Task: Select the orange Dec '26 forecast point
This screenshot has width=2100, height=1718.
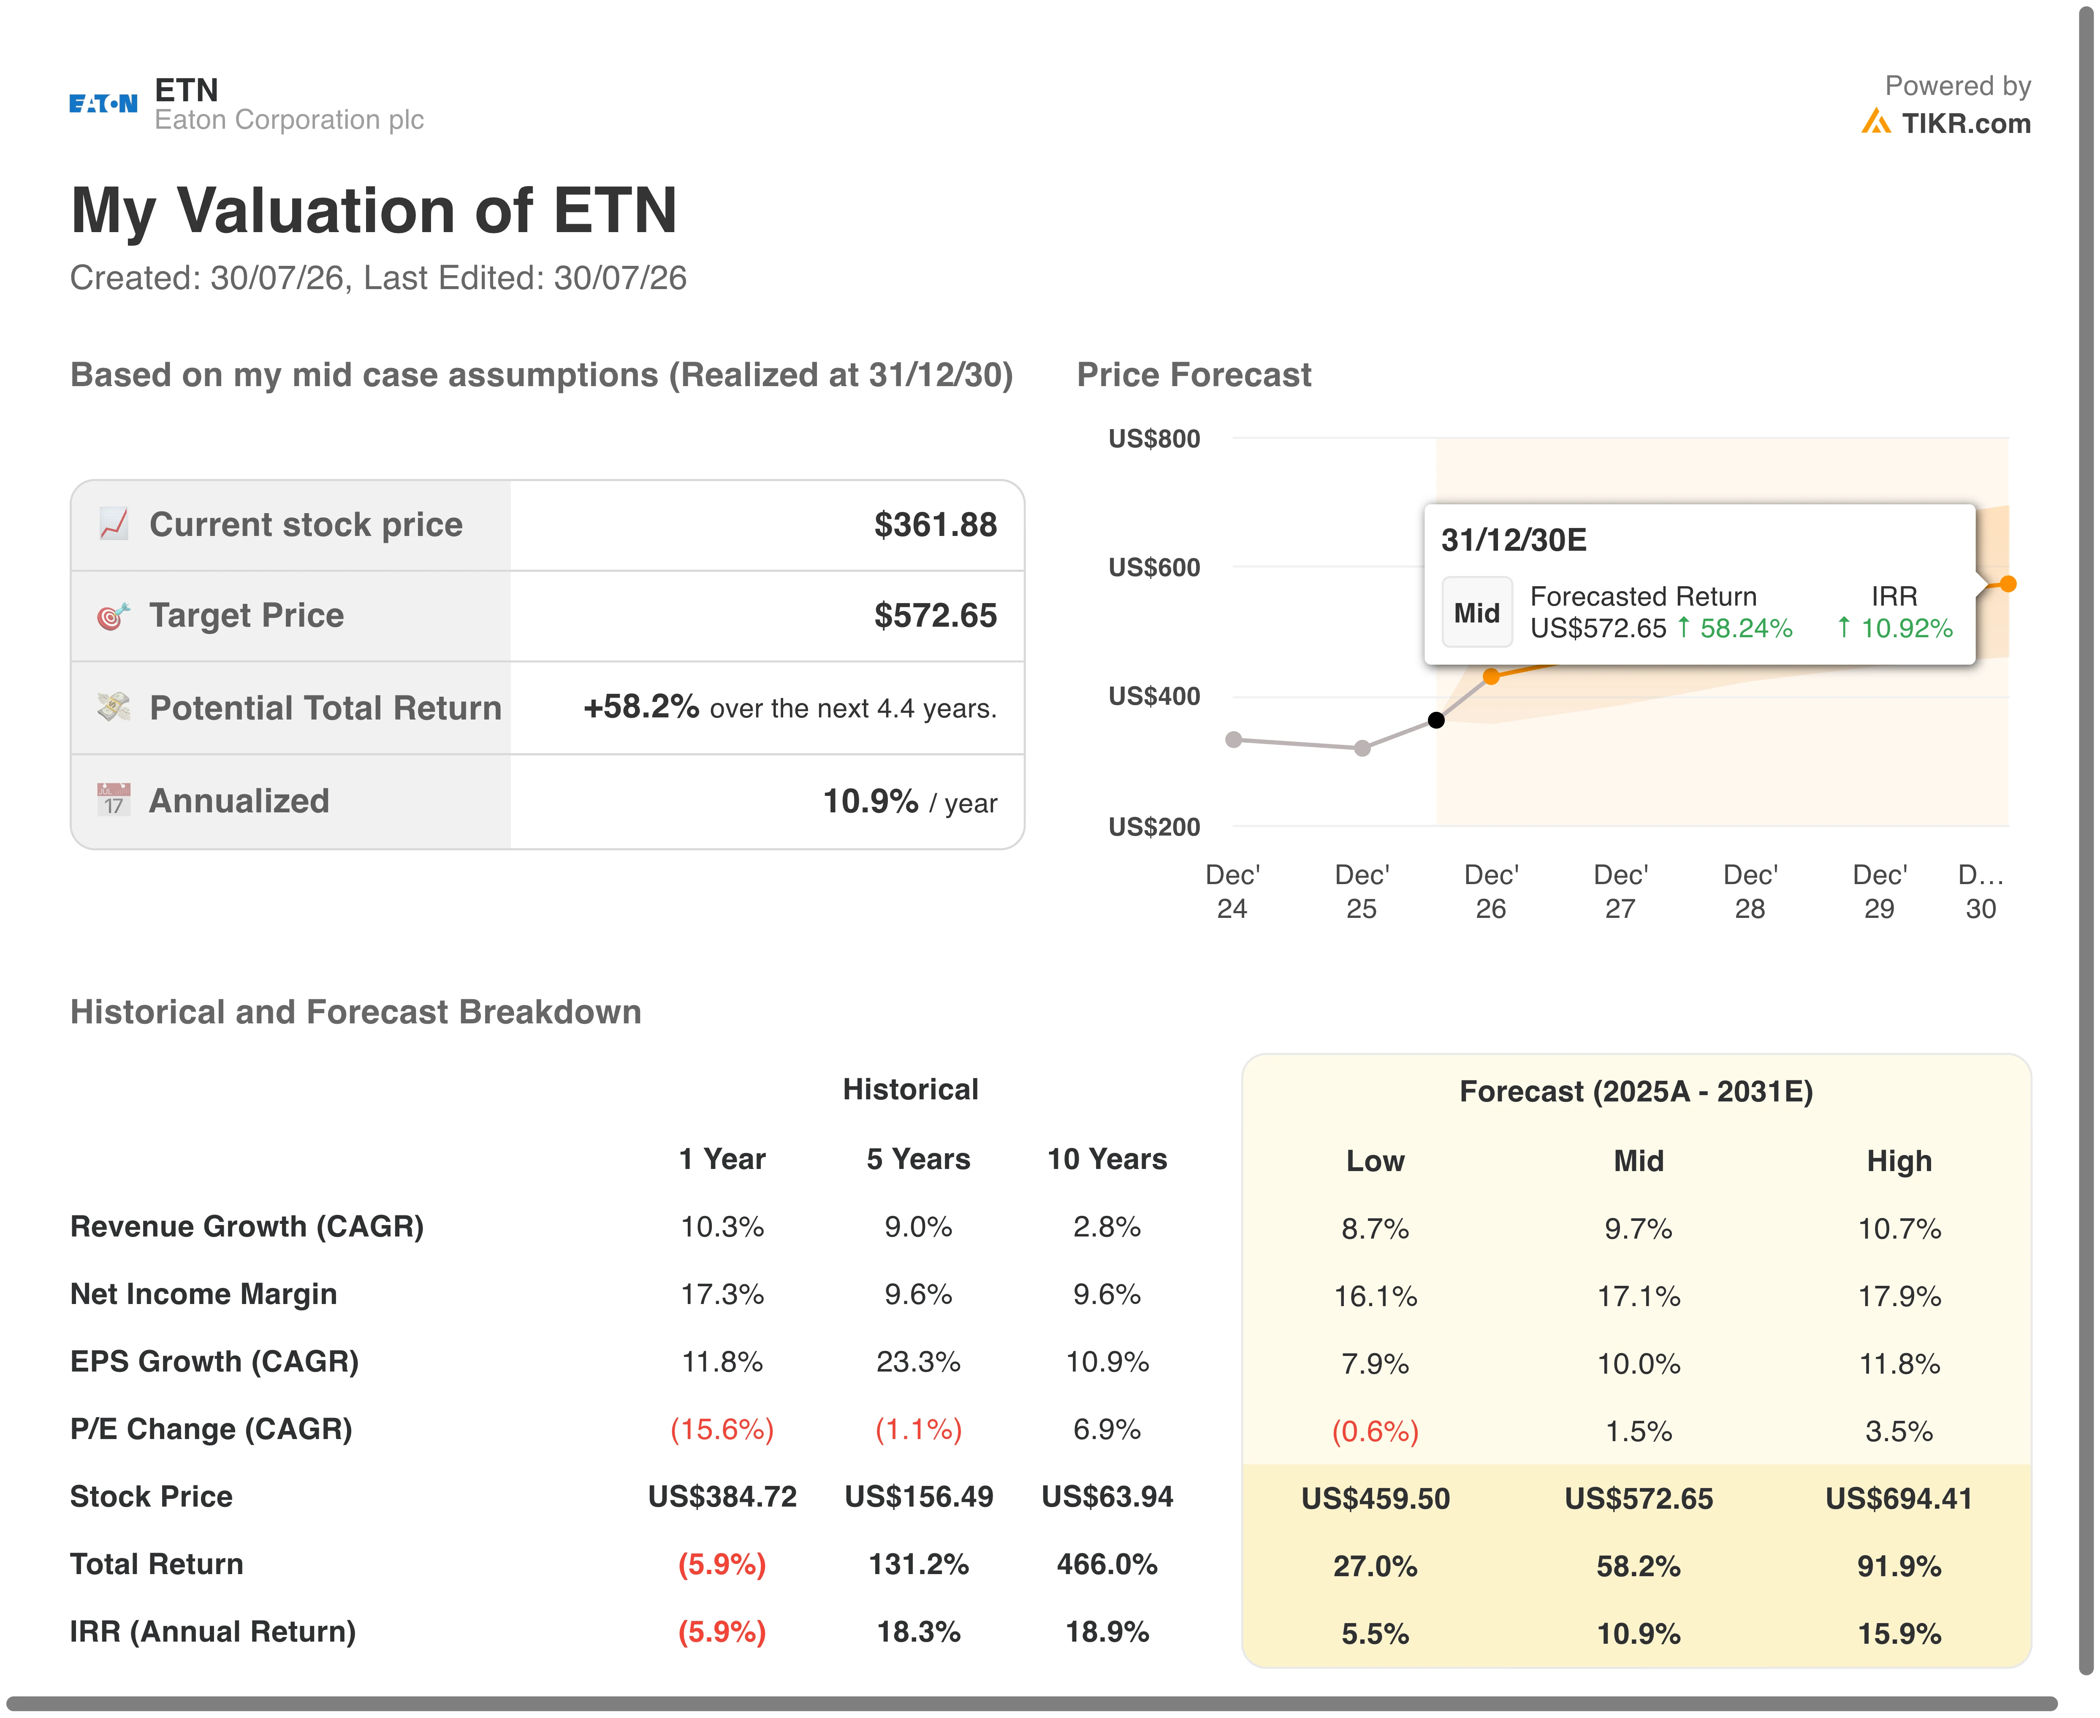Action: [1491, 677]
